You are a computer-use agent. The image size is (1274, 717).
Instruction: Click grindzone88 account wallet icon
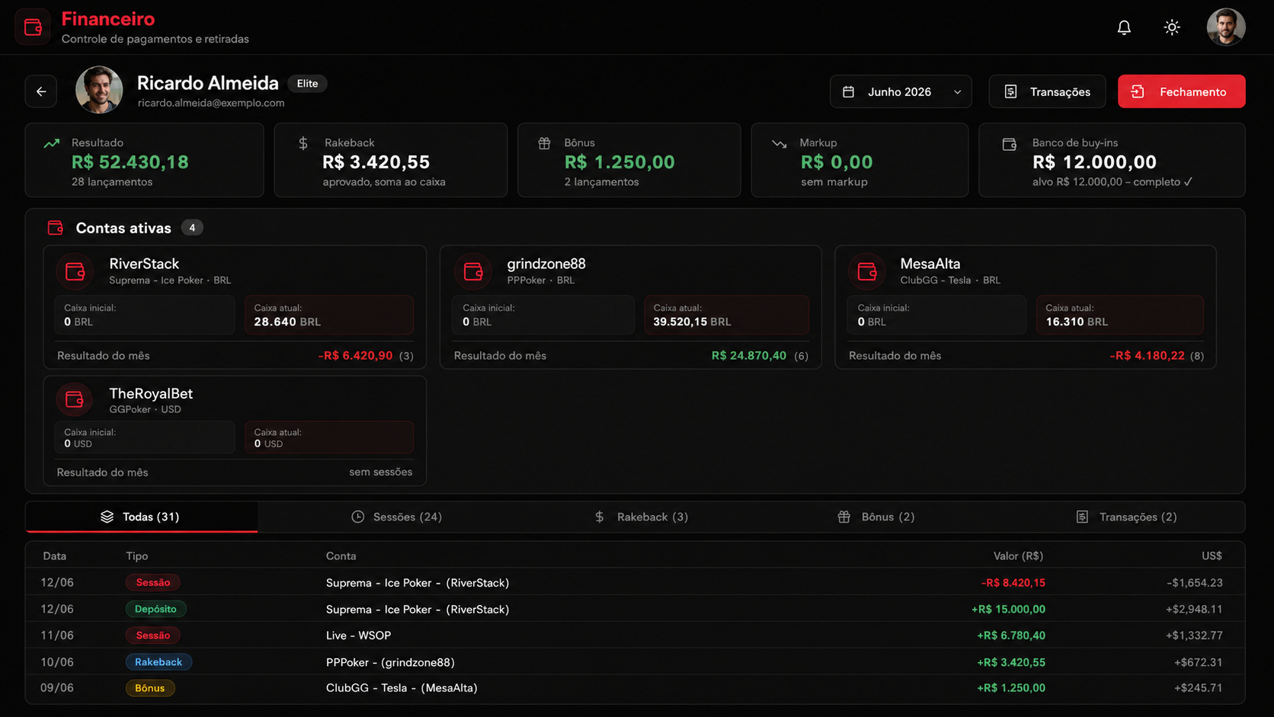(473, 271)
